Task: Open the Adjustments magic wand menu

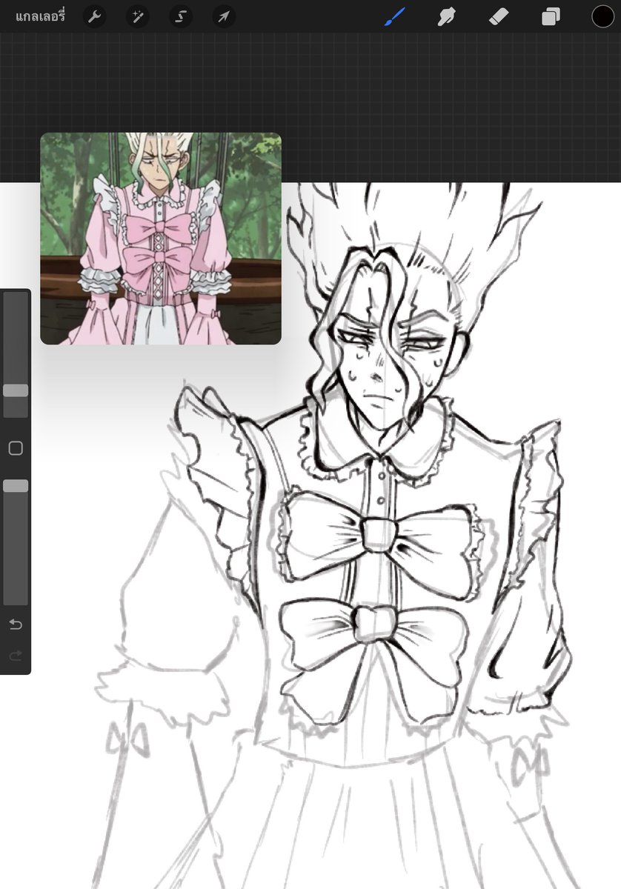Action: click(x=137, y=16)
